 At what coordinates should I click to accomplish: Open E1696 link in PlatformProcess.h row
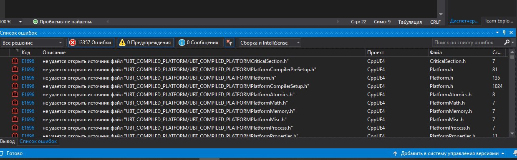(28, 128)
